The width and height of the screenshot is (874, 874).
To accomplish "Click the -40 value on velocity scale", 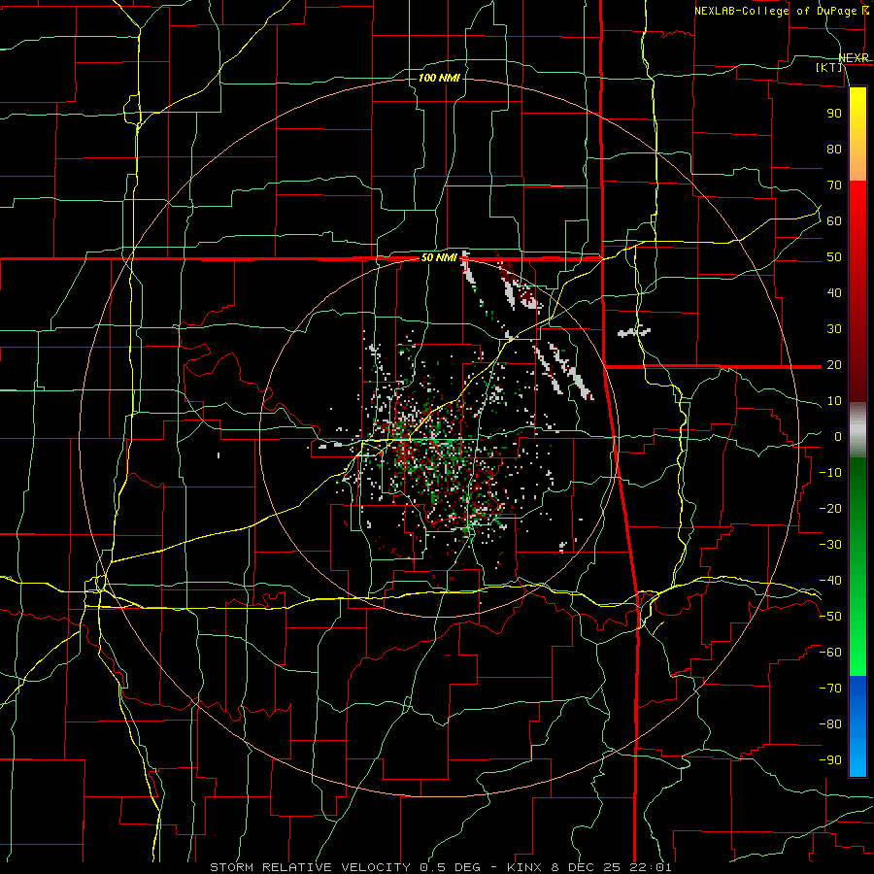I will tap(830, 581).
